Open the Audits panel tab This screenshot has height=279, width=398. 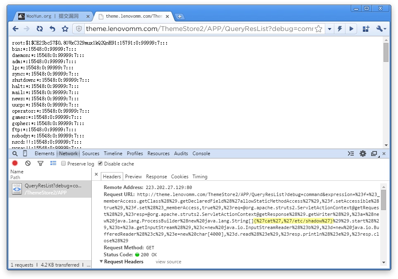181,154
